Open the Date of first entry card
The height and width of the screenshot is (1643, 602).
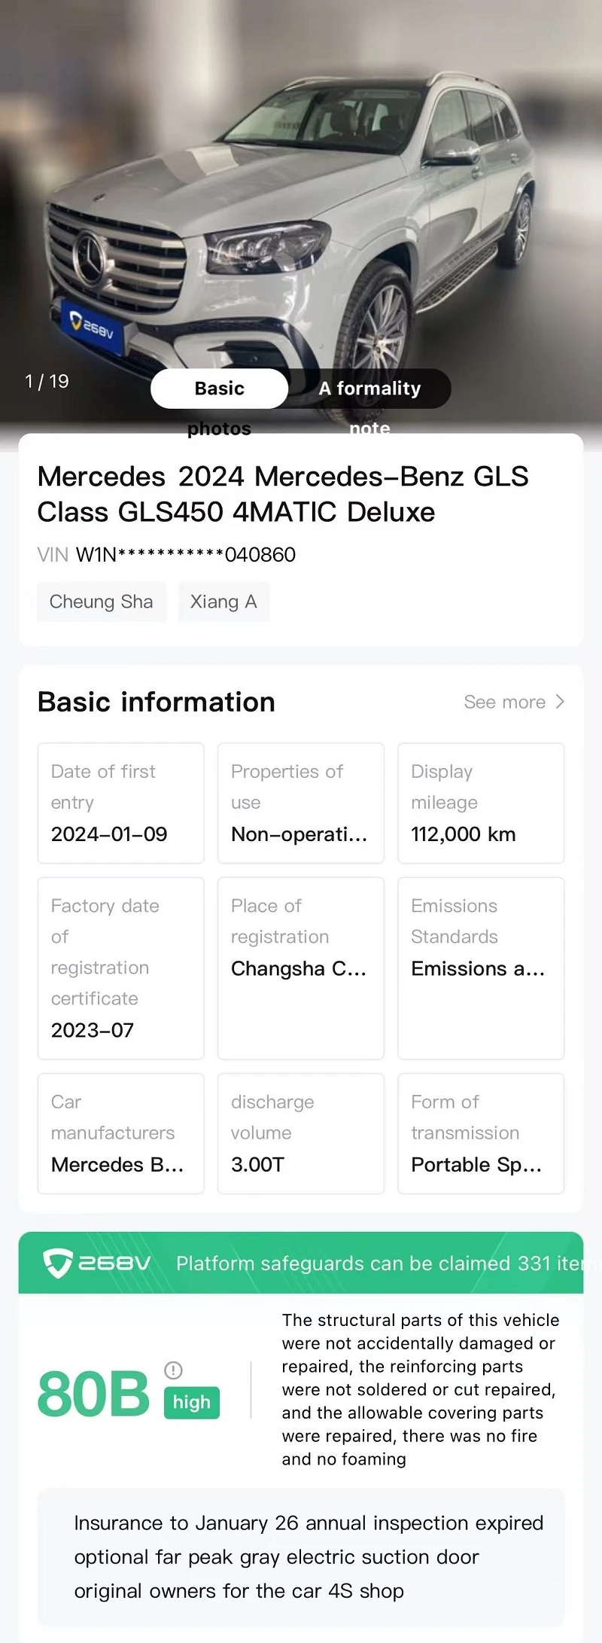[121, 803]
